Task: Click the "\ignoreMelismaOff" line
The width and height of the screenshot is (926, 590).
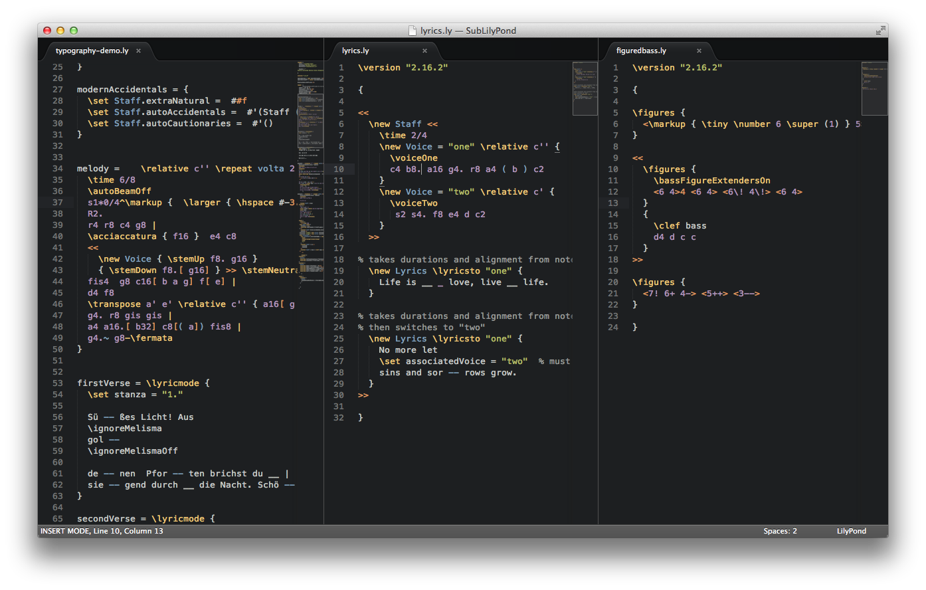Action: click(x=133, y=451)
